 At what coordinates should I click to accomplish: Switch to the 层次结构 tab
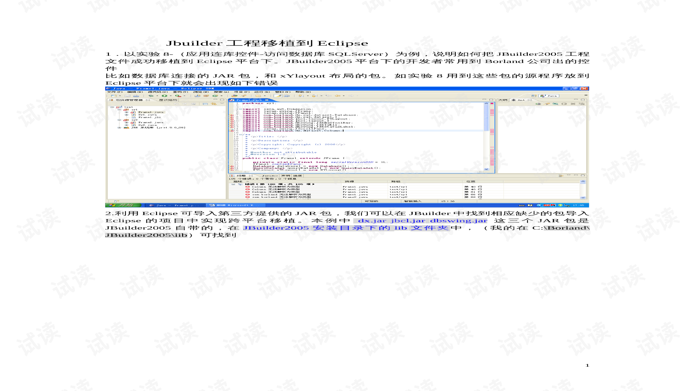coord(168,100)
